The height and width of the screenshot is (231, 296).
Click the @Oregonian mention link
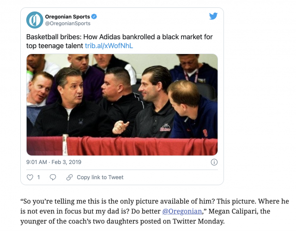pos(182,211)
